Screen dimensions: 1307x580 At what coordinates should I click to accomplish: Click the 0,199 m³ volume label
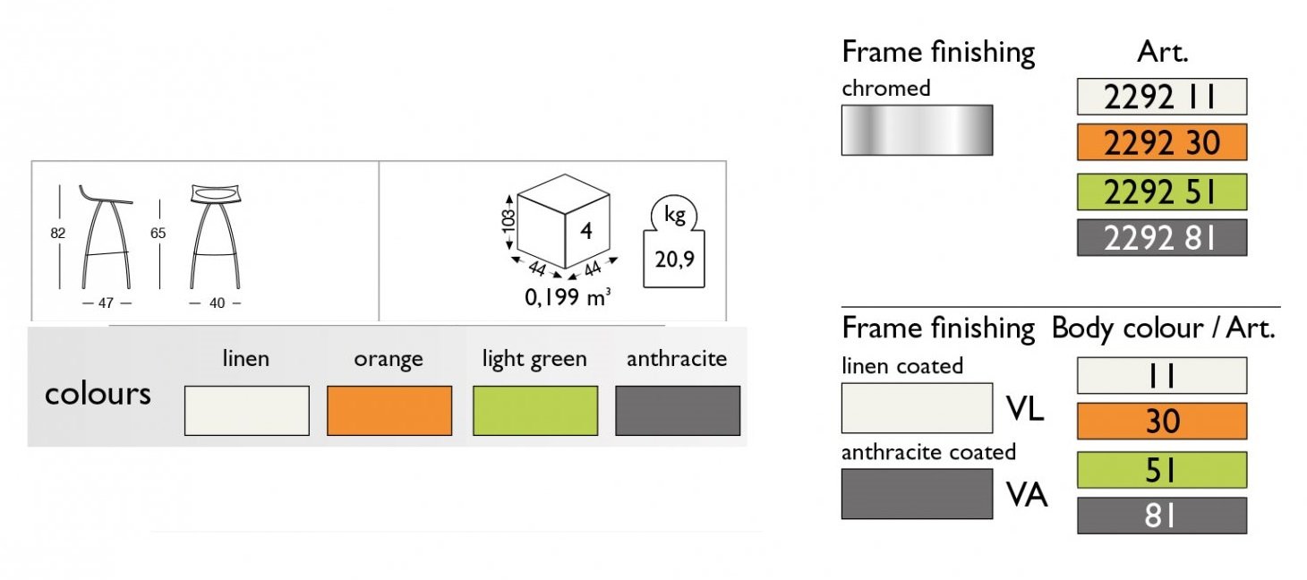tap(568, 297)
